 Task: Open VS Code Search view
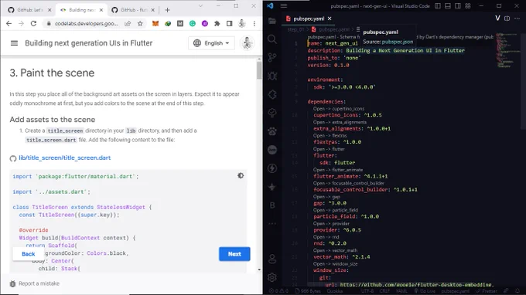click(272, 39)
